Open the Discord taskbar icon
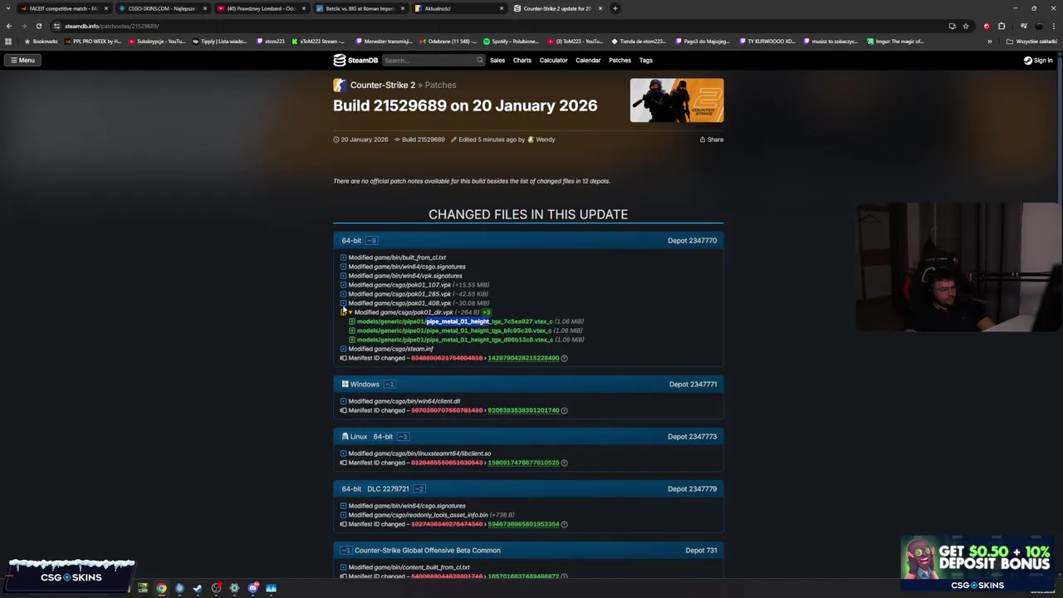The width and height of the screenshot is (1063, 598). (x=253, y=588)
